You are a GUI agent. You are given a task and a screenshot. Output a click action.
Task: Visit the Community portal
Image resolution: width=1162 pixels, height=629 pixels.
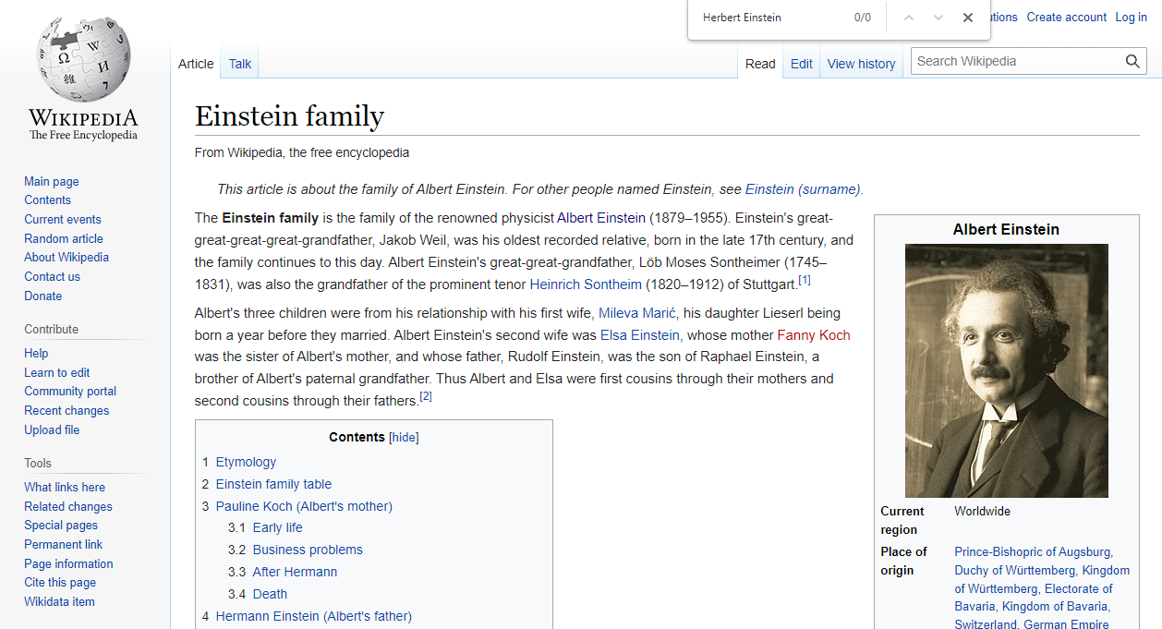(x=70, y=392)
